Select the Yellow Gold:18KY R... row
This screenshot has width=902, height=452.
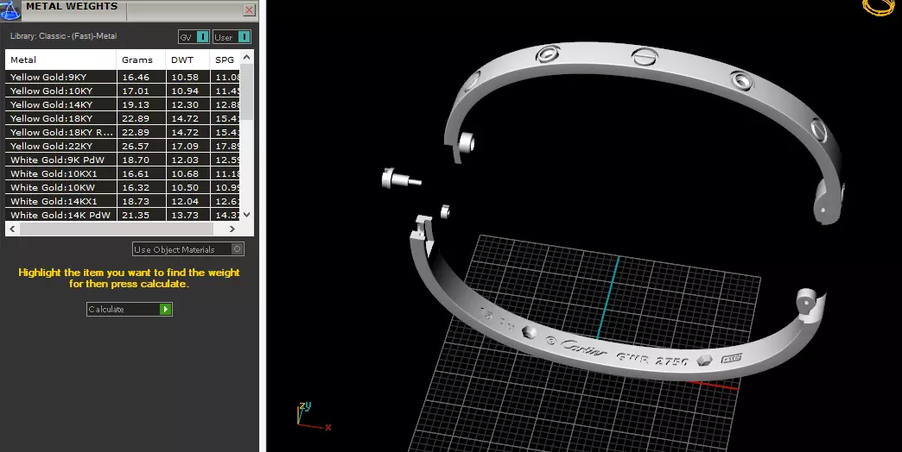tap(123, 132)
